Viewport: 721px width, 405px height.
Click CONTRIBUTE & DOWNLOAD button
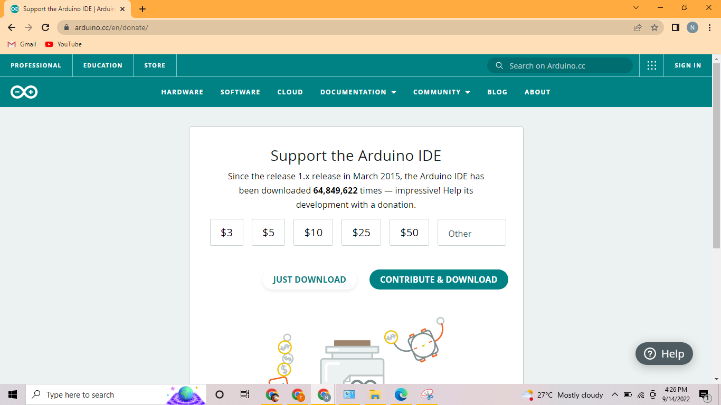point(439,279)
